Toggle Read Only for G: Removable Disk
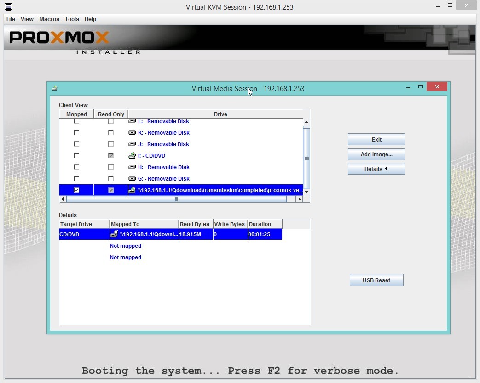The height and width of the screenshot is (383, 480). [x=111, y=178]
